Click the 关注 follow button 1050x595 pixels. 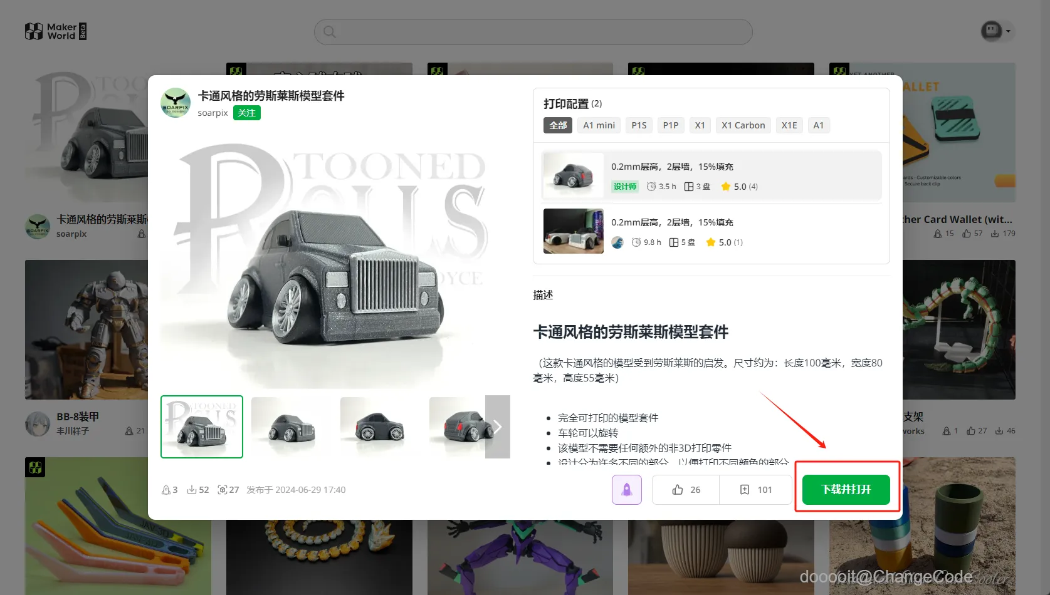tap(246, 113)
